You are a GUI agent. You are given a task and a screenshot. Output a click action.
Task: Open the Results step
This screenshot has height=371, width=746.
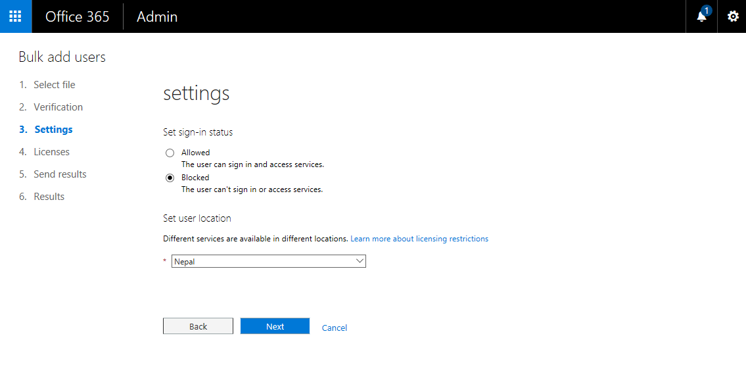pos(49,197)
